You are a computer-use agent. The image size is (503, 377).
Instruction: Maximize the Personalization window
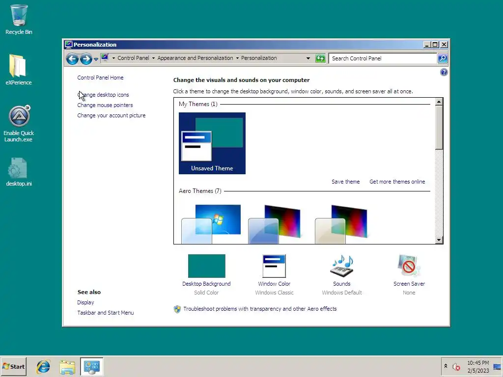(x=435, y=45)
